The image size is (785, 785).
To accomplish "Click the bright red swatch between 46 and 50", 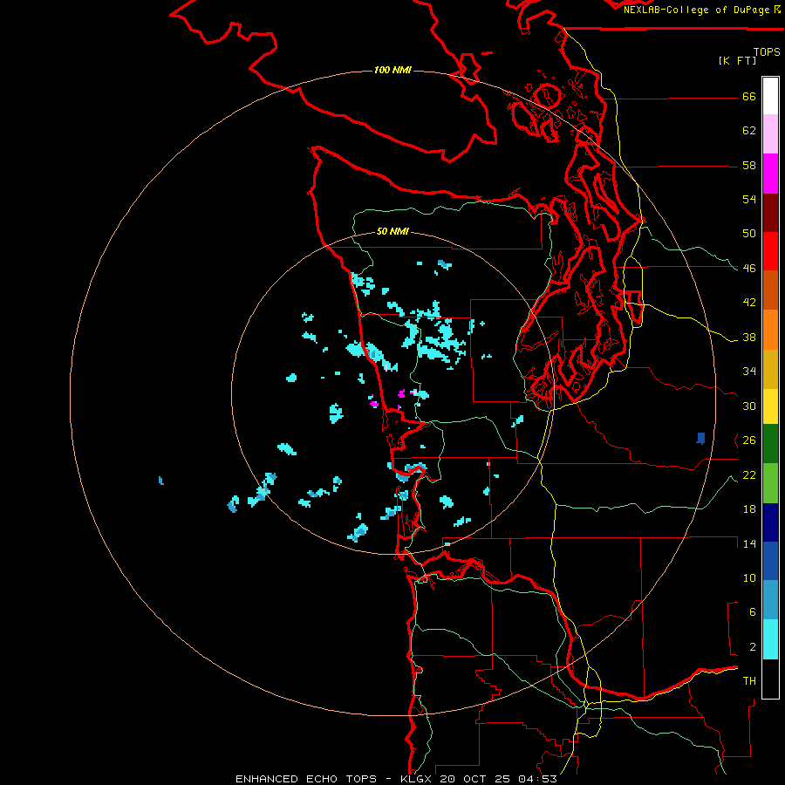I will tap(770, 251).
